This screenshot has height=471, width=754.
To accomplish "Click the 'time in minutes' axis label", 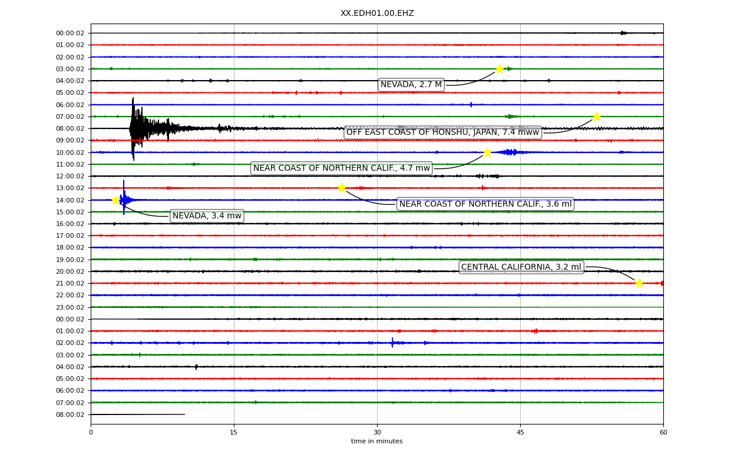I will point(377,442).
